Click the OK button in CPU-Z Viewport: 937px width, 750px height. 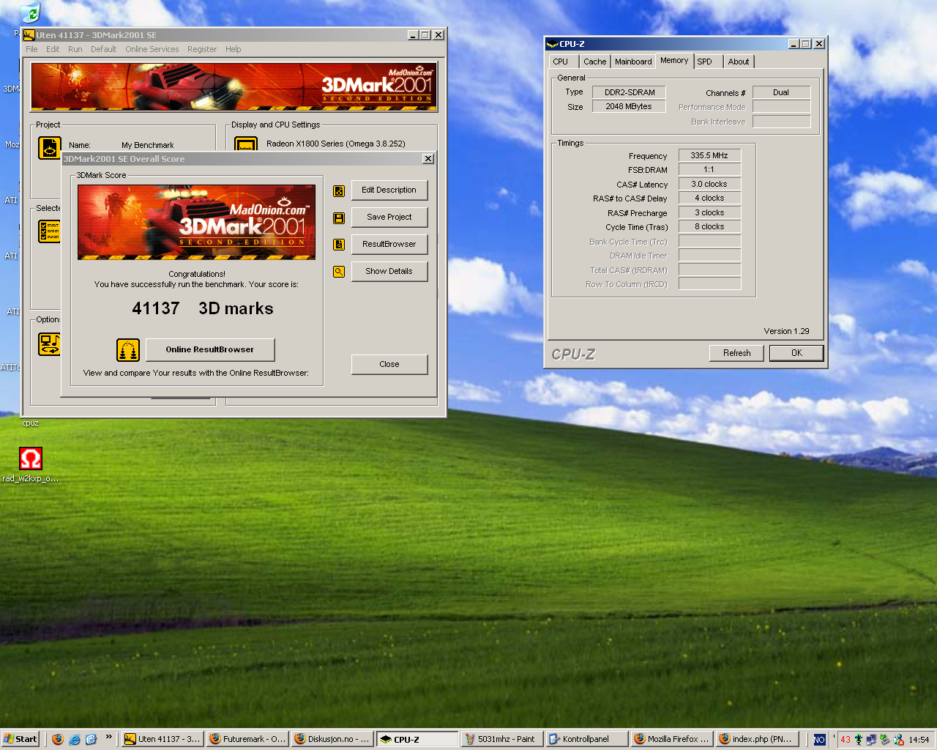click(x=796, y=353)
